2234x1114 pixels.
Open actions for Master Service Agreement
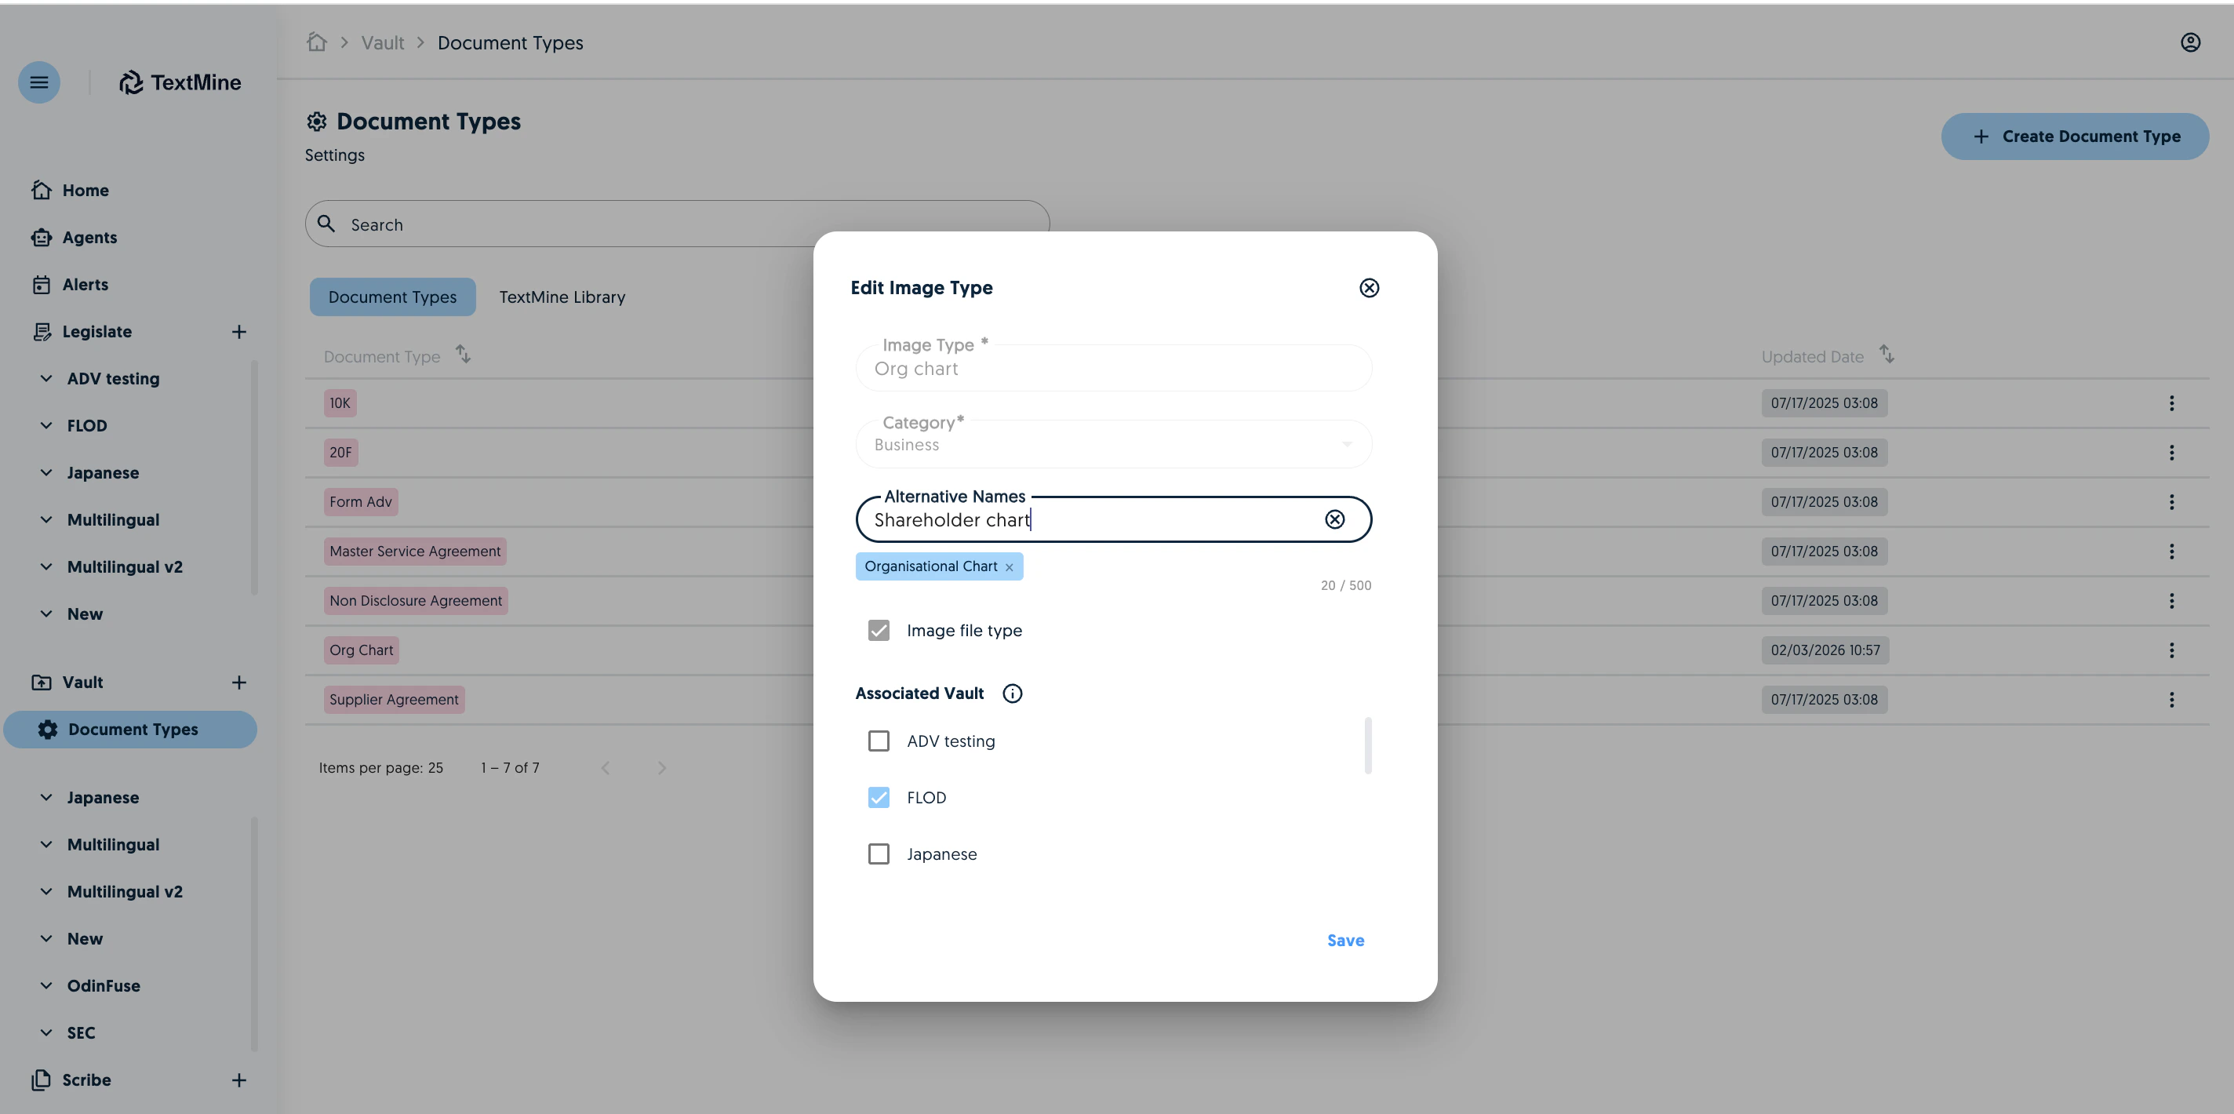(x=2170, y=551)
